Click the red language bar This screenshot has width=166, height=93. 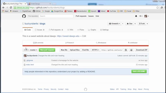click(86, 46)
